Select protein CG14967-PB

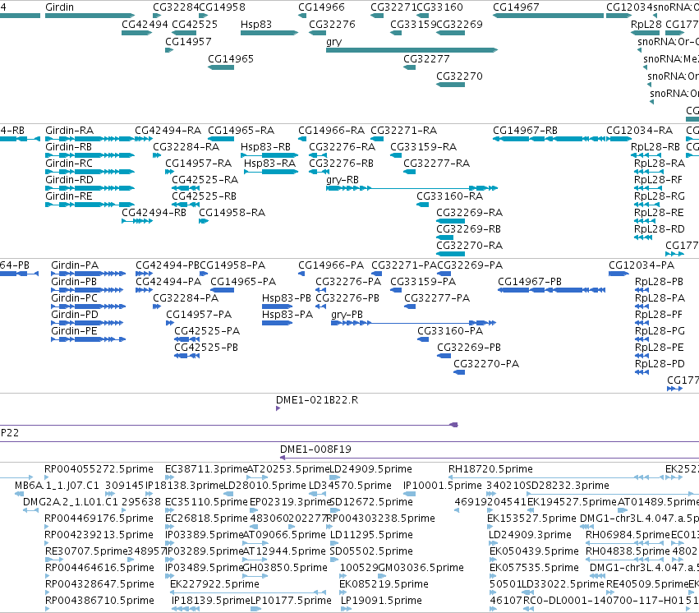pos(551,290)
